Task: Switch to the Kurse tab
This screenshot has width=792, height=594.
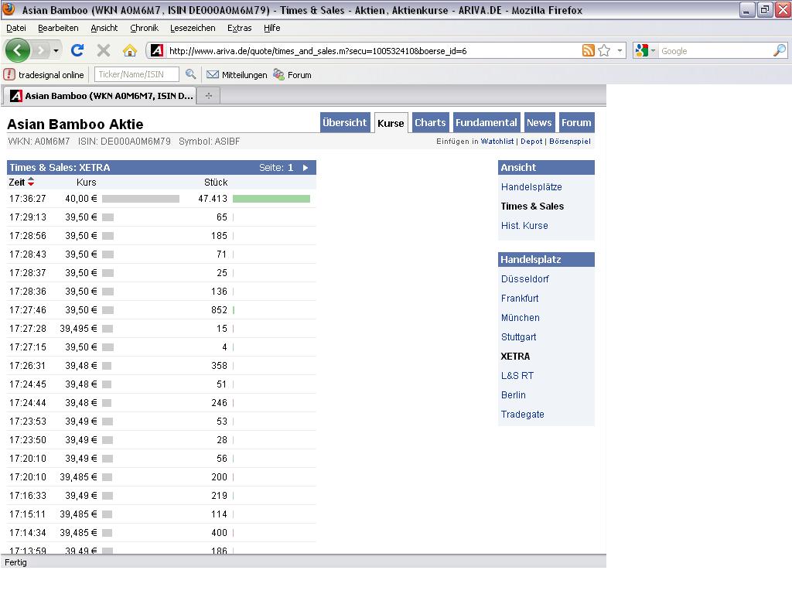Action: [391, 123]
